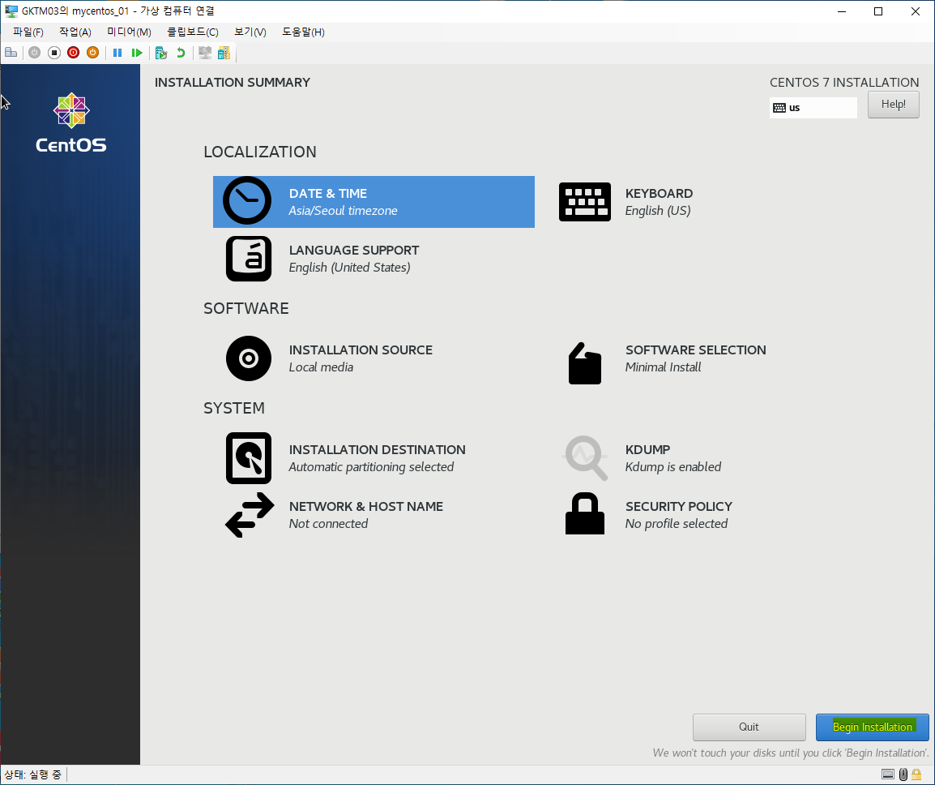Pause the virtual machine
This screenshot has width=935, height=785.
pos(117,53)
